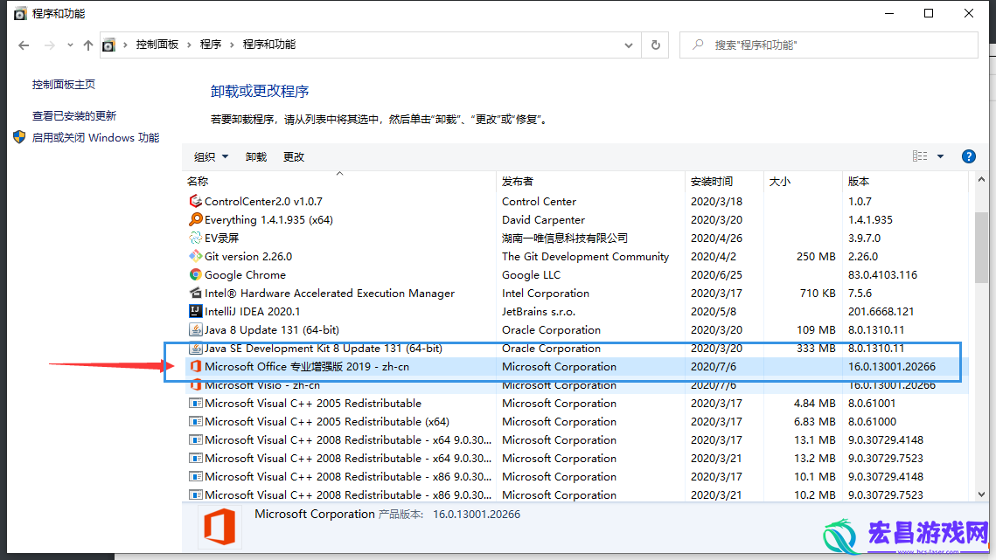This screenshot has height=560, width=996.
Task: Expand the breadcrumb arrow after 程序
Action: (232, 45)
